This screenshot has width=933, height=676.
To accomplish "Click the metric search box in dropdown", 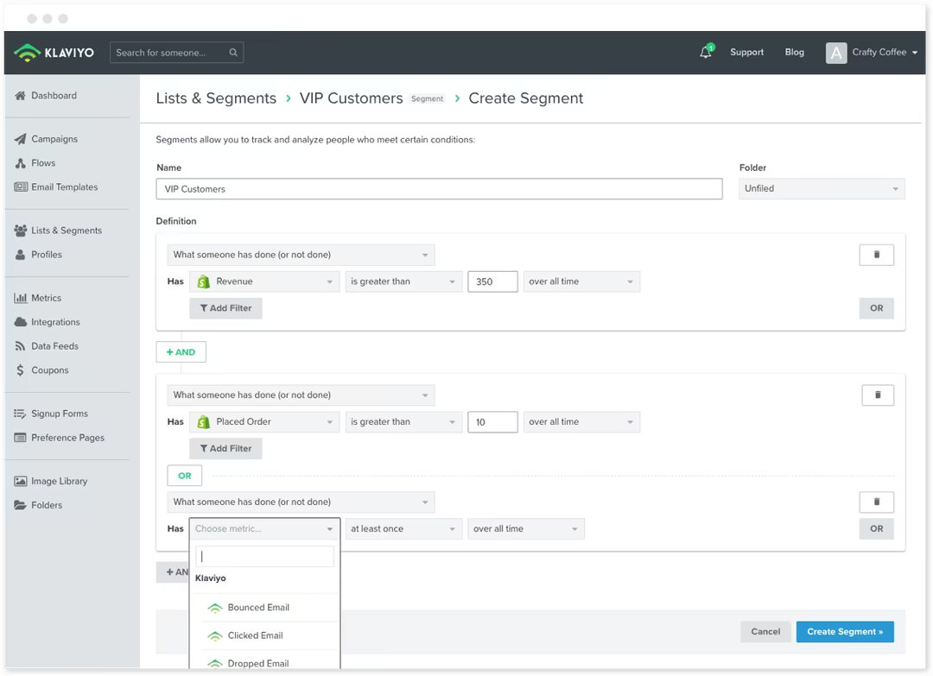I will click(265, 557).
